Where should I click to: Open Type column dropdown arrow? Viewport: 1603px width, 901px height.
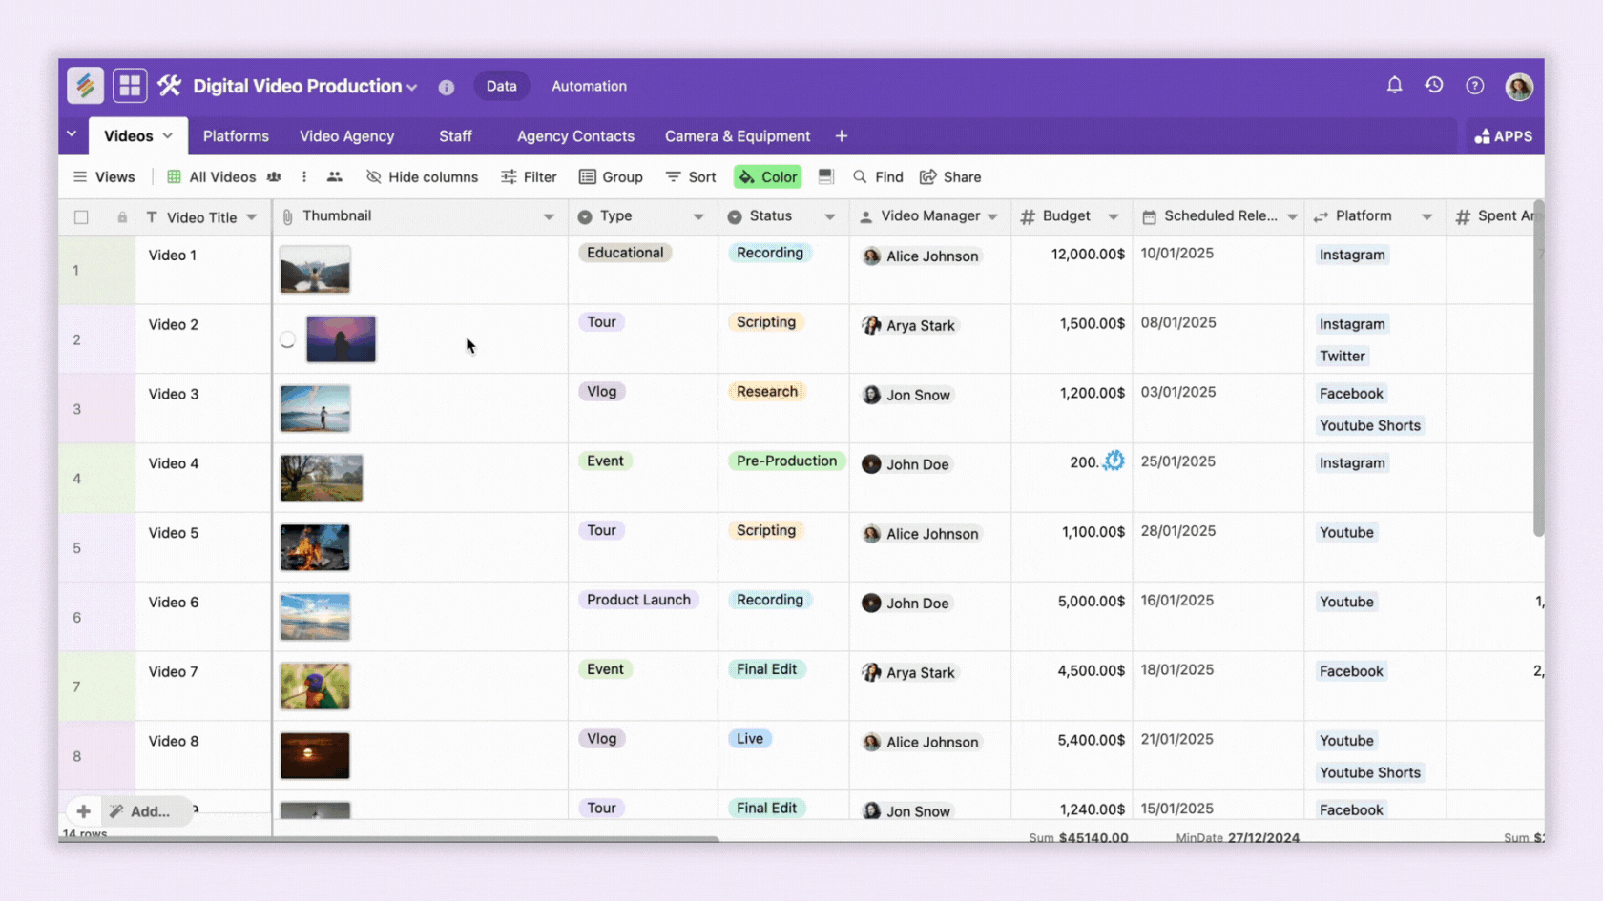tap(698, 216)
